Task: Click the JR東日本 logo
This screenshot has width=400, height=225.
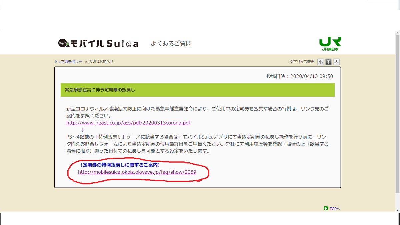Action: click(x=330, y=44)
